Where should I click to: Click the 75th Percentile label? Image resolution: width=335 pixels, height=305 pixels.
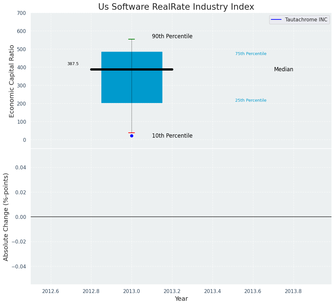tap(251, 54)
